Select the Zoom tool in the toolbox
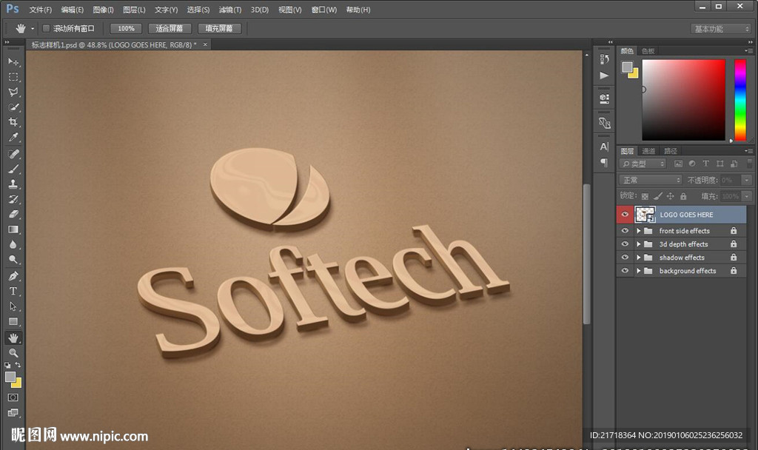Image resolution: width=758 pixels, height=450 pixels. click(x=13, y=352)
